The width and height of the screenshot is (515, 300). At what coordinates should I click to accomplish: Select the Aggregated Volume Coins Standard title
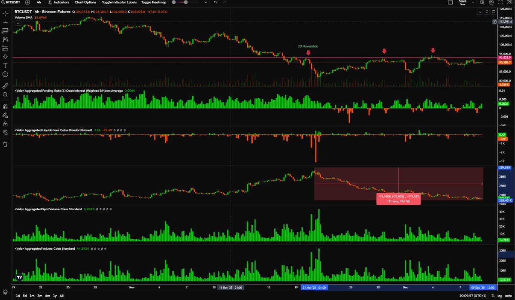44,248
